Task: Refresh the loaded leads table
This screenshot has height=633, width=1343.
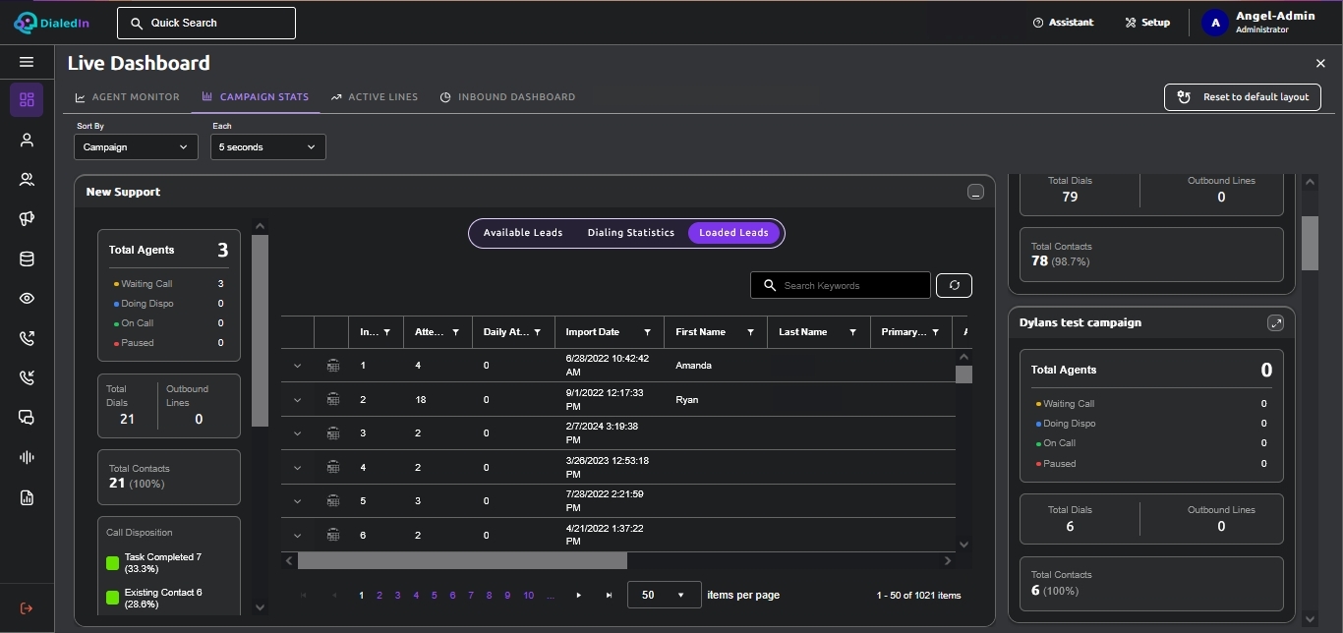Action: click(954, 285)
